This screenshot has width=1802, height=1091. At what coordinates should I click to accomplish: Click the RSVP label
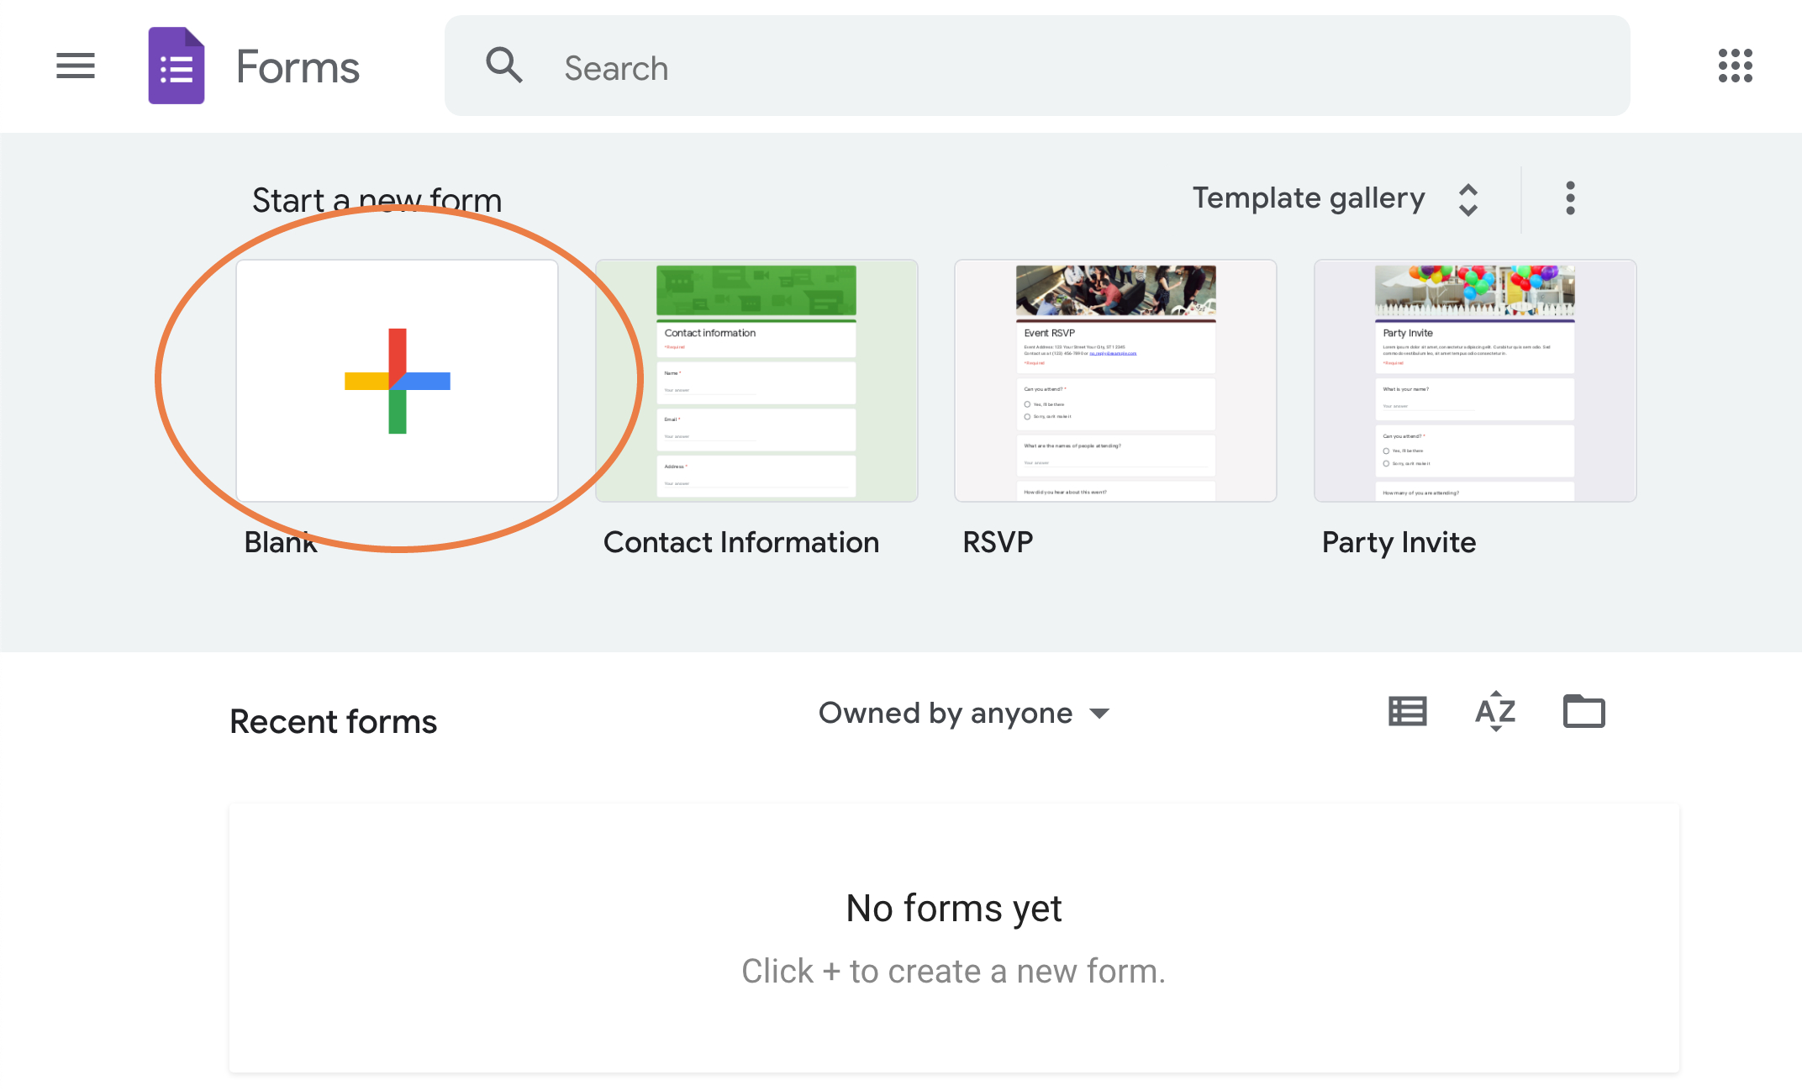(998, 542)
